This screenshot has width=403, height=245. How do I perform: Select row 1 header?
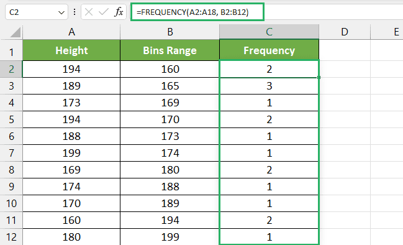pos(11,52)
